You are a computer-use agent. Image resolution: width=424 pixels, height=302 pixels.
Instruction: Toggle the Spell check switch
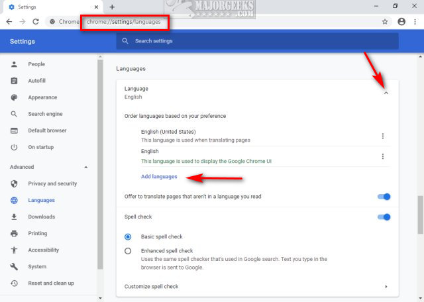[x=384, y=217]
